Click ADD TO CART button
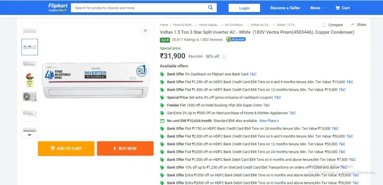This screenshot has width=383, height=185. tap(66, 149)
